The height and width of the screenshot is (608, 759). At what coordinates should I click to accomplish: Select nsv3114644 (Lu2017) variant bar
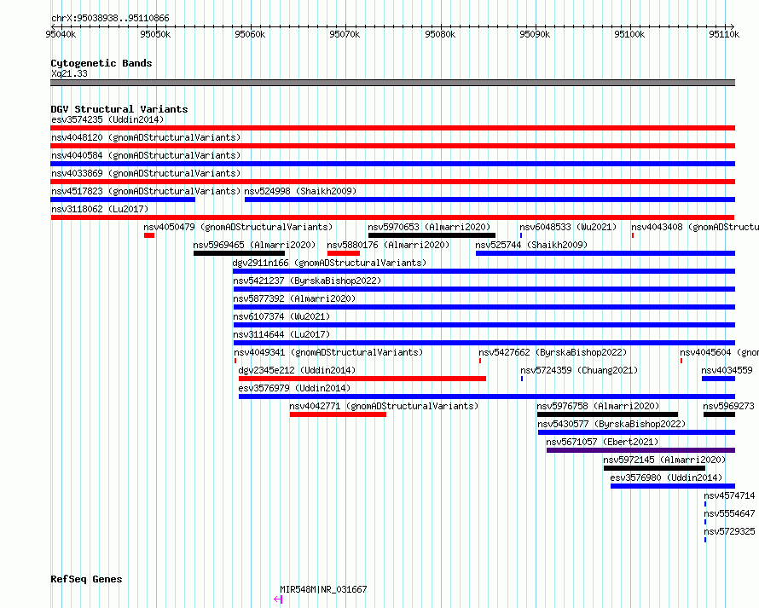(484, 343)
